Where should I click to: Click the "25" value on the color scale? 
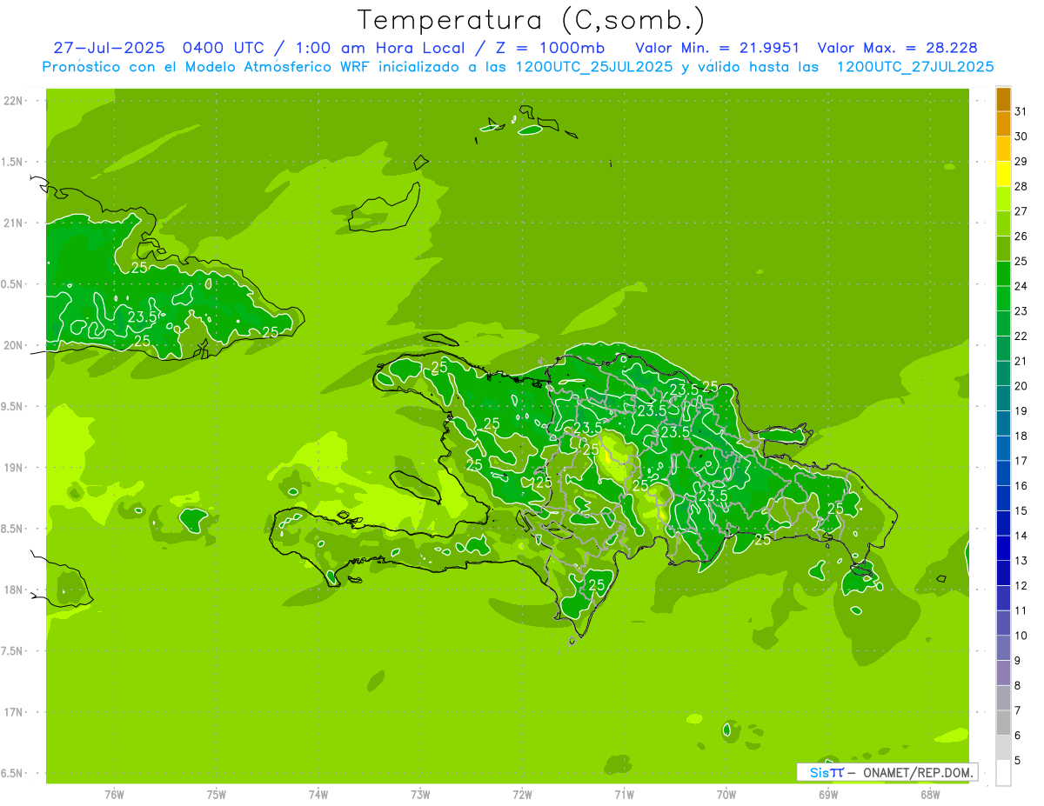click(1021, 261)
